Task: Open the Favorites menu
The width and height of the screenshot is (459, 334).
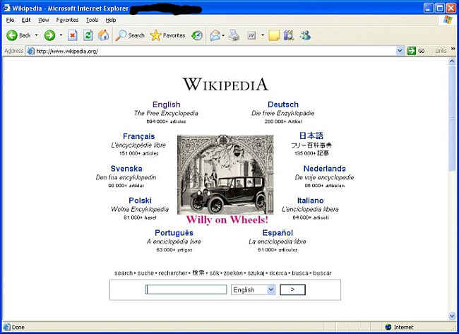Action: (x=67, y=20)
